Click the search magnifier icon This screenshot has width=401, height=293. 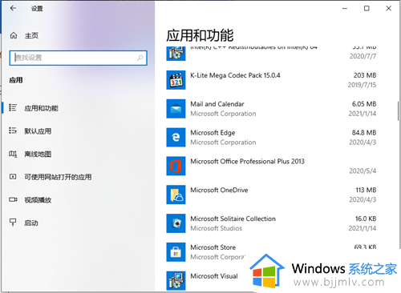tap(140, 58)
